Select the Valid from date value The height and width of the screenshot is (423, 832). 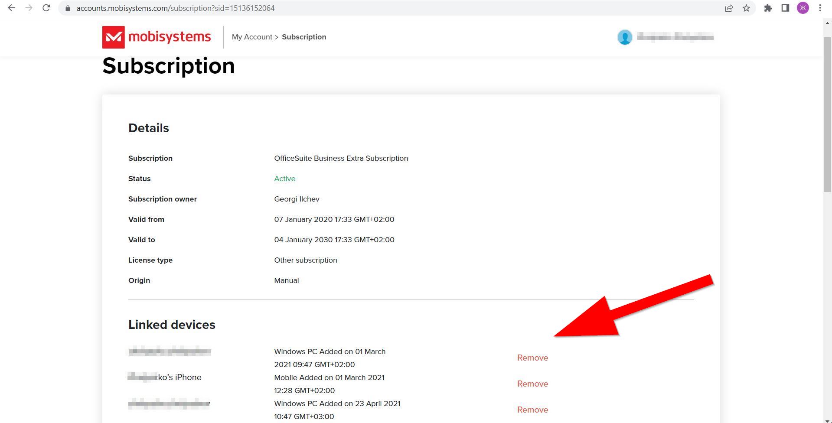tap(334, 219)
